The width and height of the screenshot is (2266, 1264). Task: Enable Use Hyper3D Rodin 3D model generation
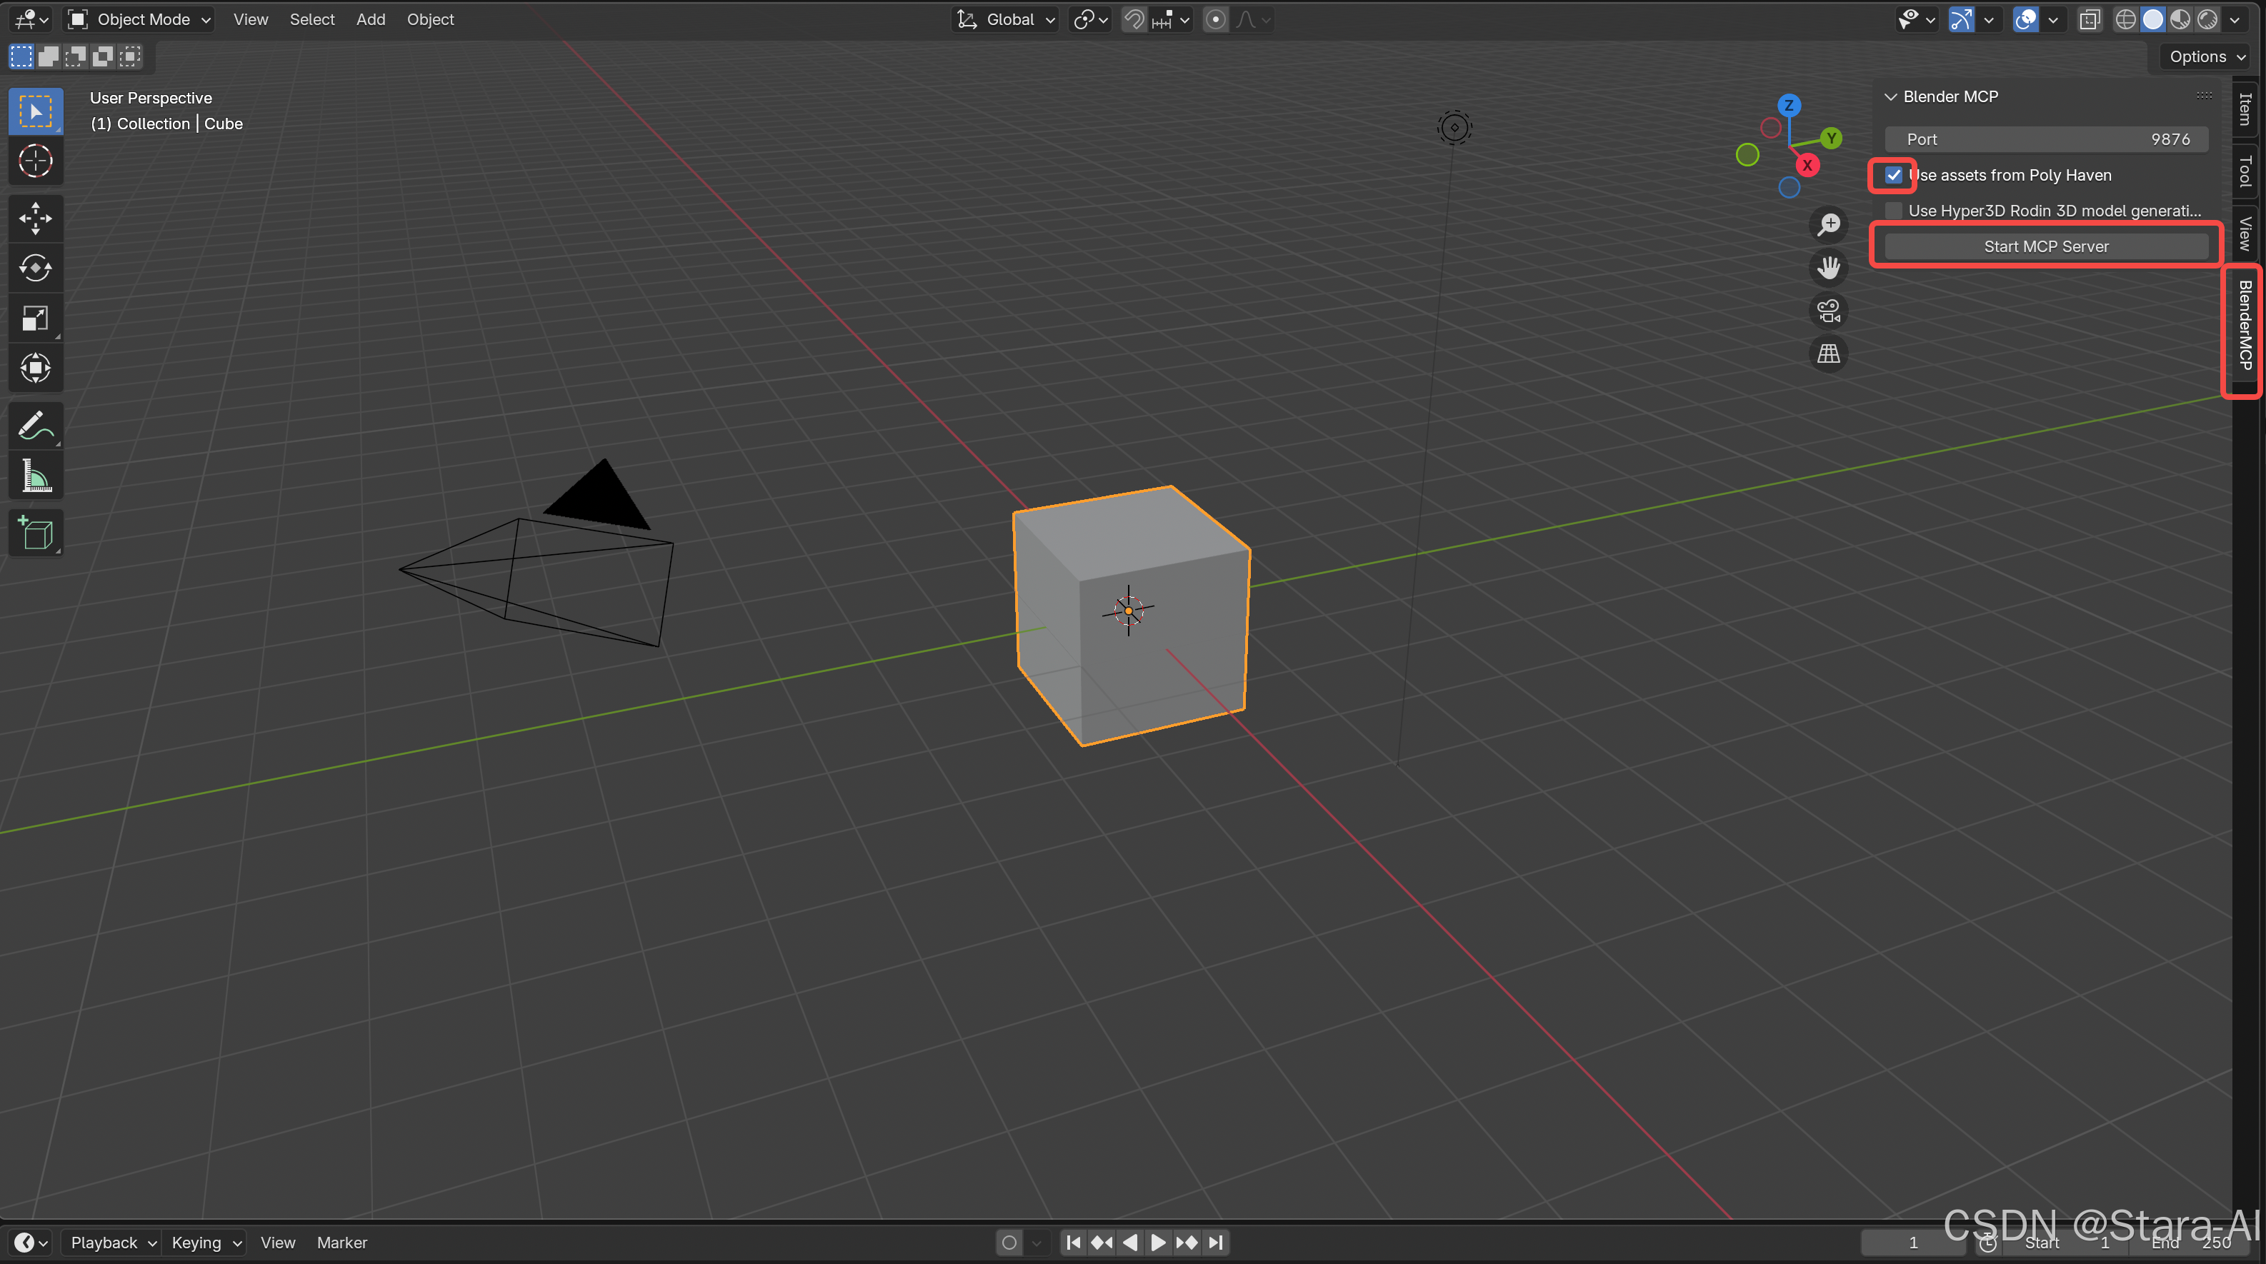point(1893,210)
